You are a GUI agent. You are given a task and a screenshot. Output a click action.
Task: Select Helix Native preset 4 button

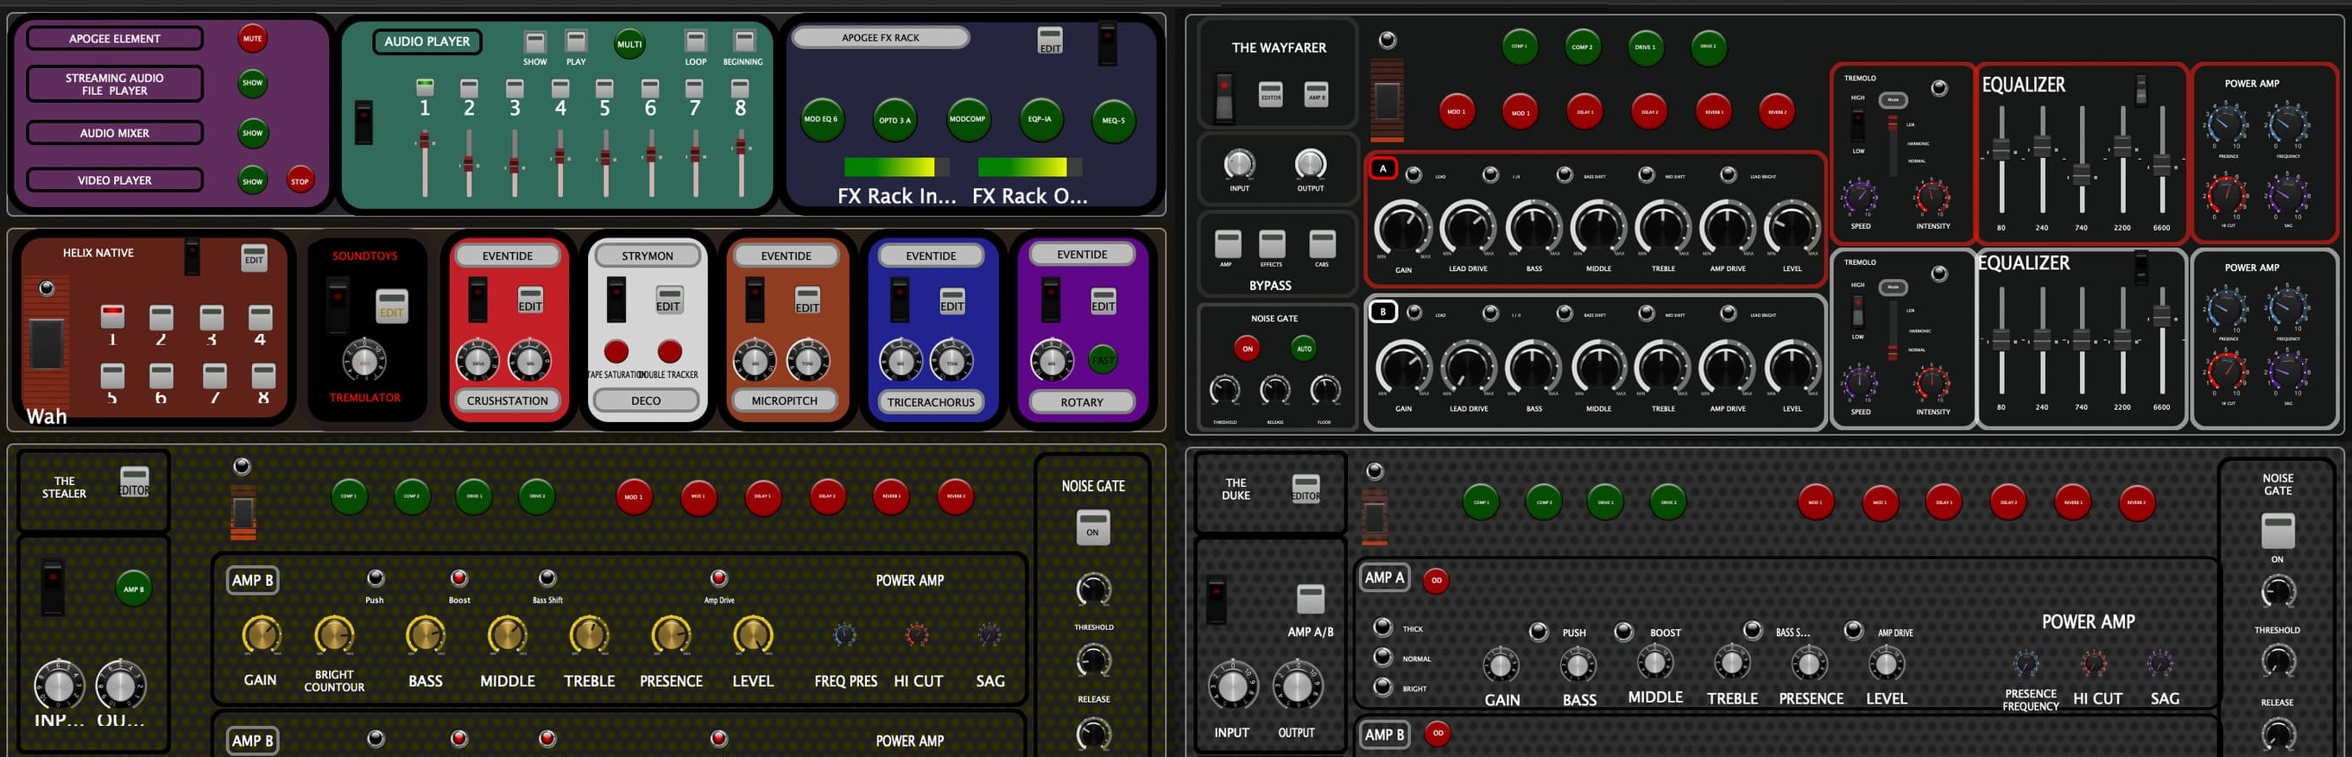pos(260,317)
